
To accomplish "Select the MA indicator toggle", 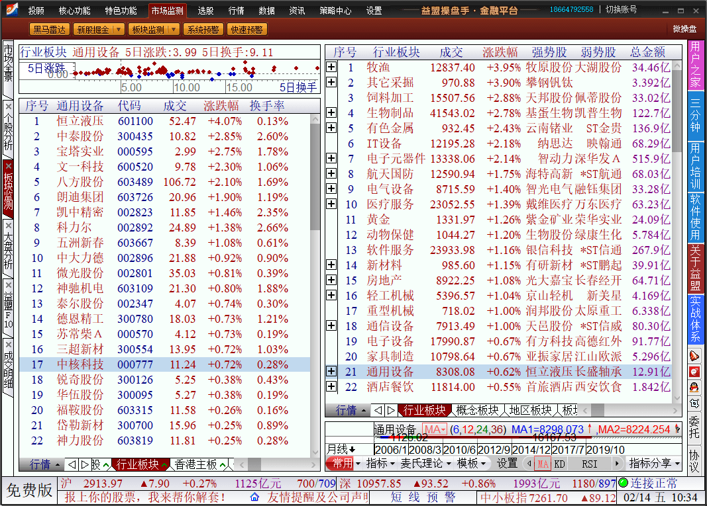I will (543, 464).
